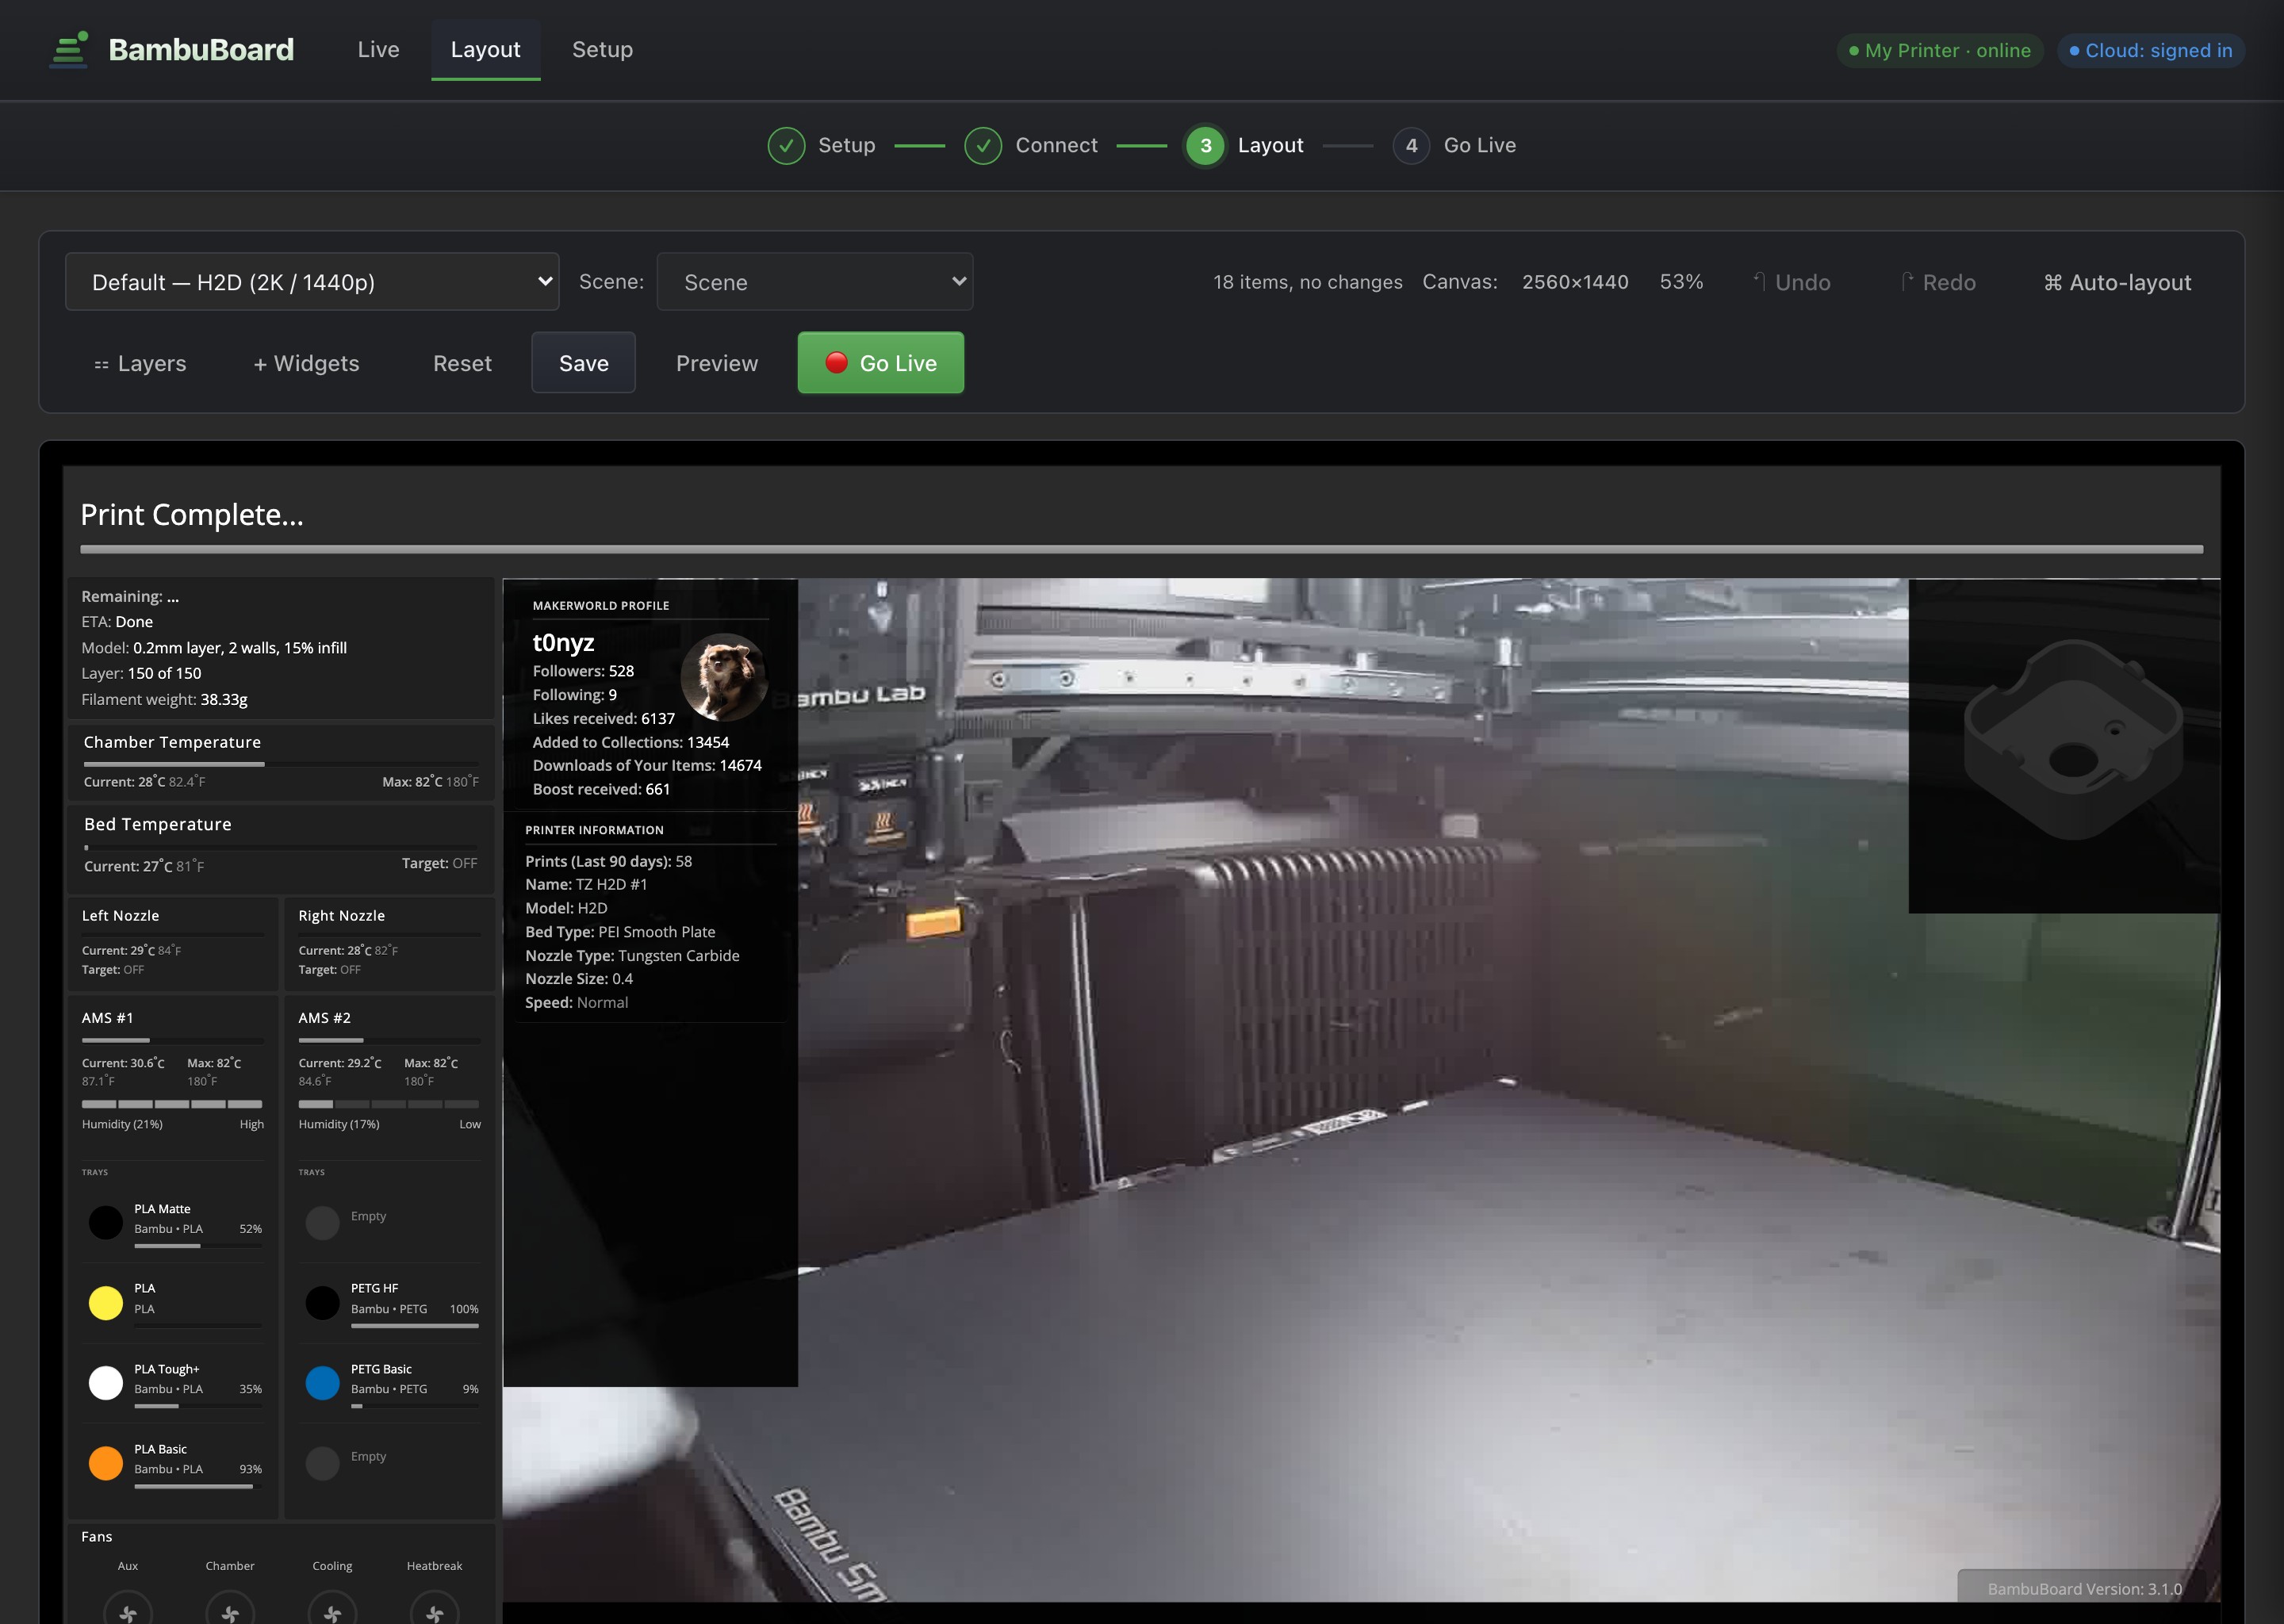Click the Left Nozzle heading

pos(120,915)
